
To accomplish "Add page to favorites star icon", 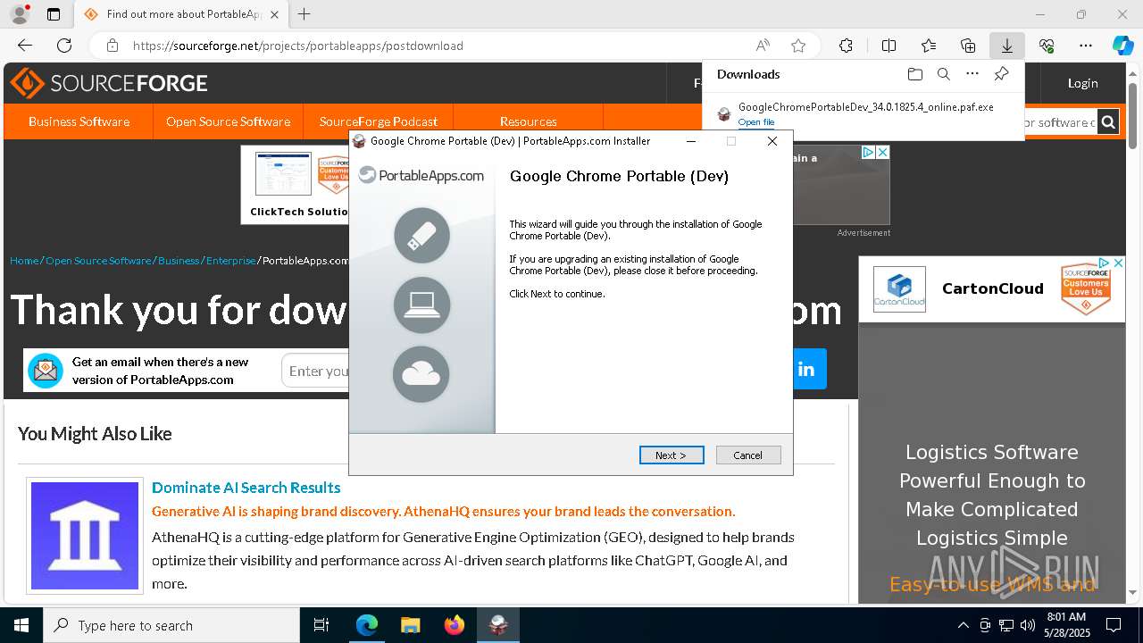I will coord(798,46).
